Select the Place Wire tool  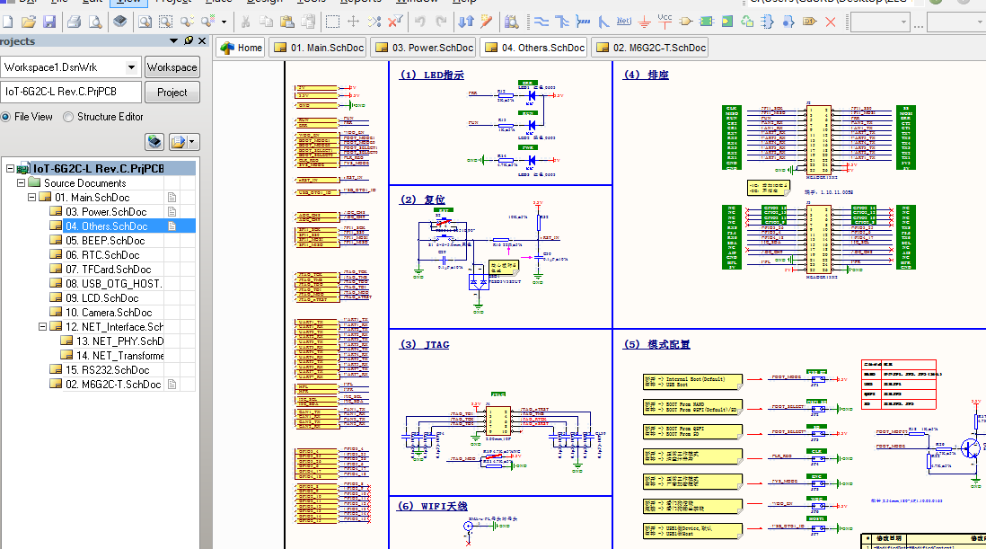tap(541, 22)
